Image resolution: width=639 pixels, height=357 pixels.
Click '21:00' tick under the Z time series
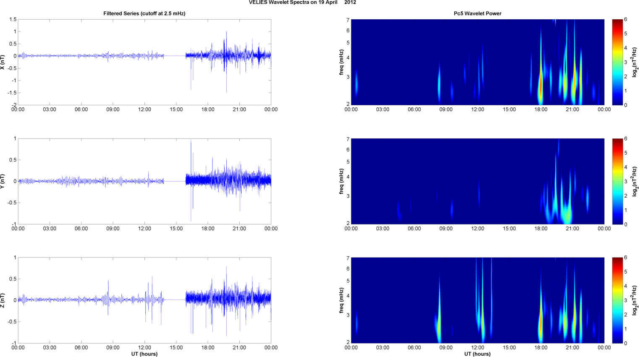coord(240,348)
